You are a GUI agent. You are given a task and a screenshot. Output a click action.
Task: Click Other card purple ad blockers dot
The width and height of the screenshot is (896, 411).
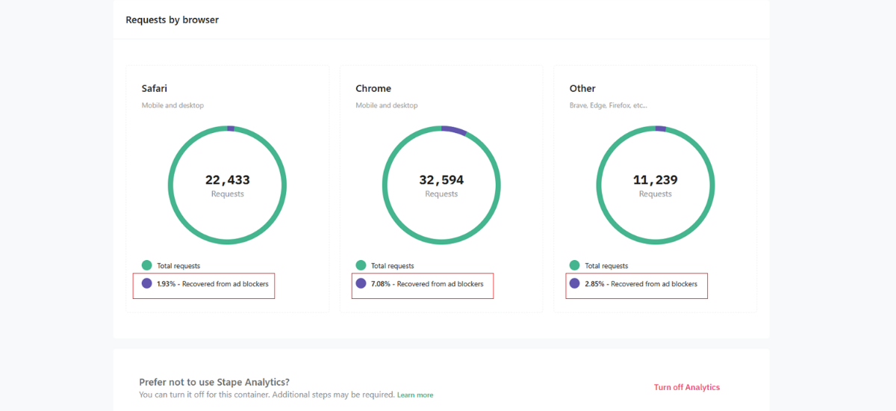[575, 284]
